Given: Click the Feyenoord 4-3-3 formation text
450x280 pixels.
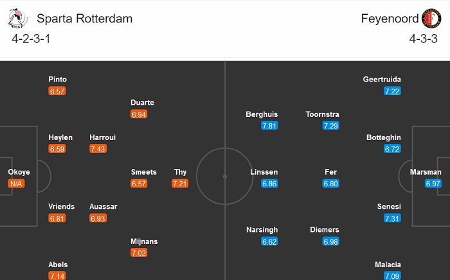Looking at the screenshot, I should click(x=422, y=39).
